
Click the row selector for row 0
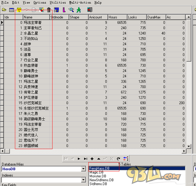pyautogui.click(x=2, y=22)
